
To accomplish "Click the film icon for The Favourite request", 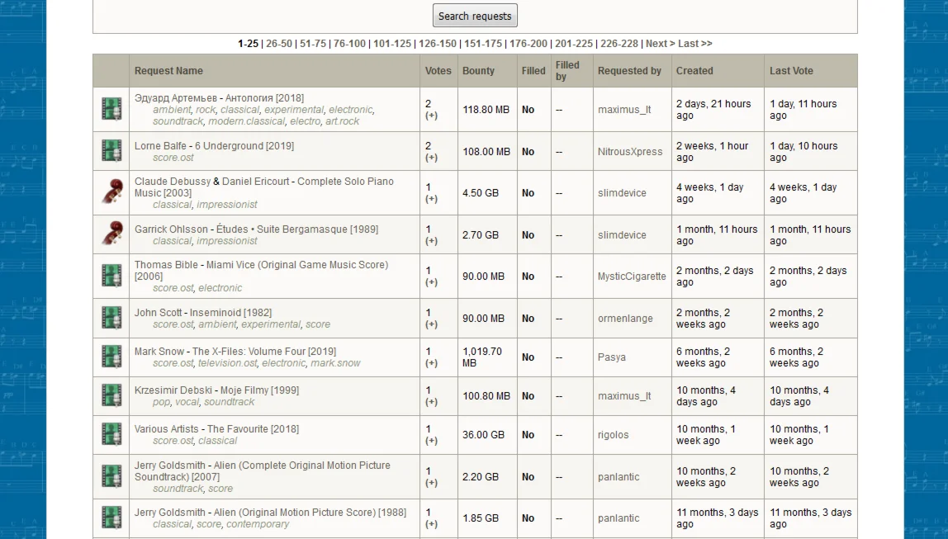I will coord(111,434).
